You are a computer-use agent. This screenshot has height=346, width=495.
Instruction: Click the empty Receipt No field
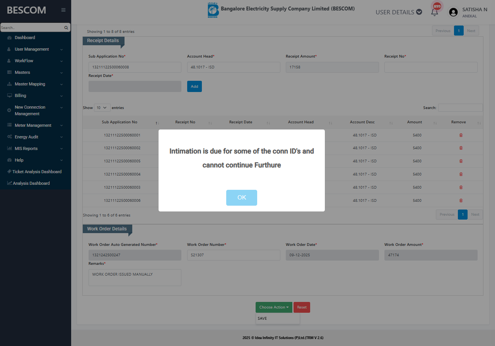[431, 67]
